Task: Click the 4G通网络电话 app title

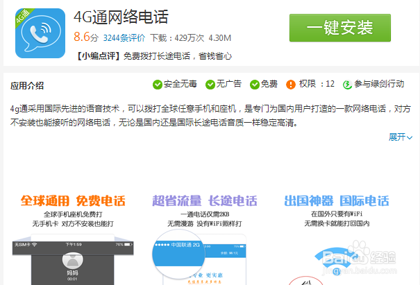Action: [x=121, y=17]
